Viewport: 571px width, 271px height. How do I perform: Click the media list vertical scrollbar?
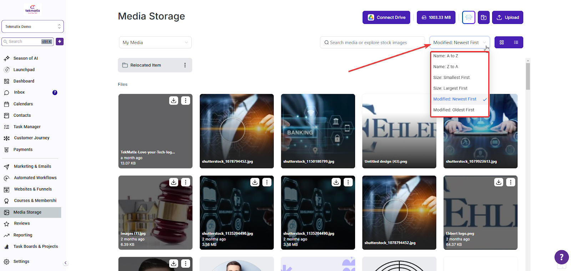pos(528,76)
